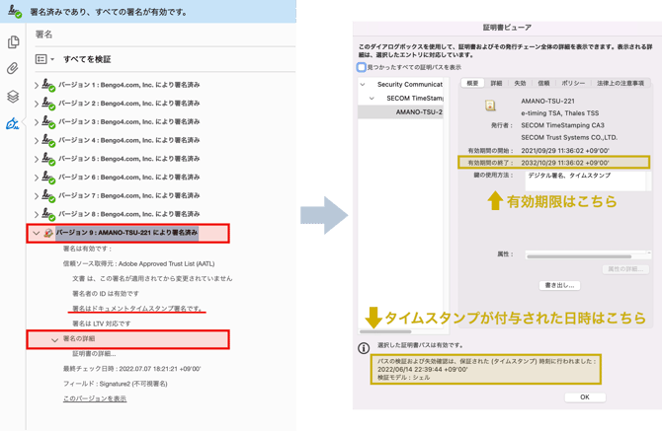Select Security Communication root in tree
Screen dimensions: 662x431
tap(409, 84)
